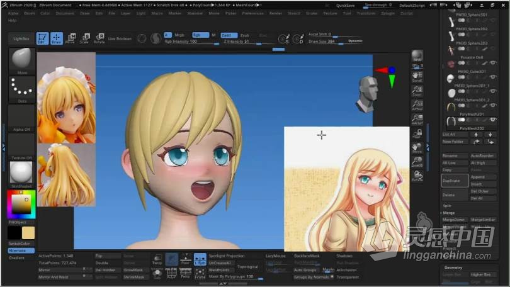510x287 pixels.
Task: Click the Rotate view icon on right shelf
Action: coord(417,176)
